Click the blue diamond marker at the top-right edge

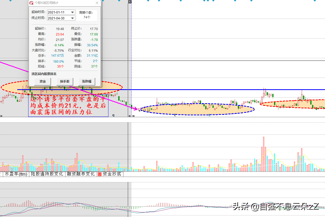pyautogui.click(x=315, y=1)
